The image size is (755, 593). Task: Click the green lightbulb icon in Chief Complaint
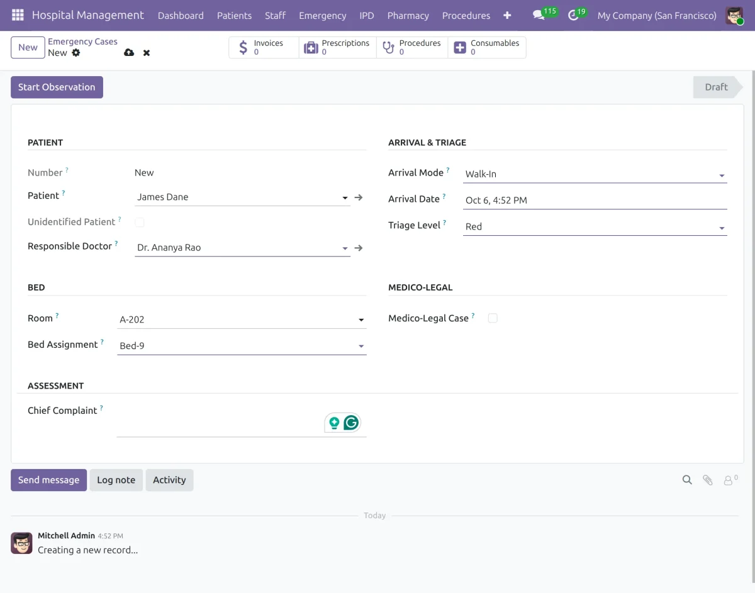pyautogui.click(x=334, y=423)
